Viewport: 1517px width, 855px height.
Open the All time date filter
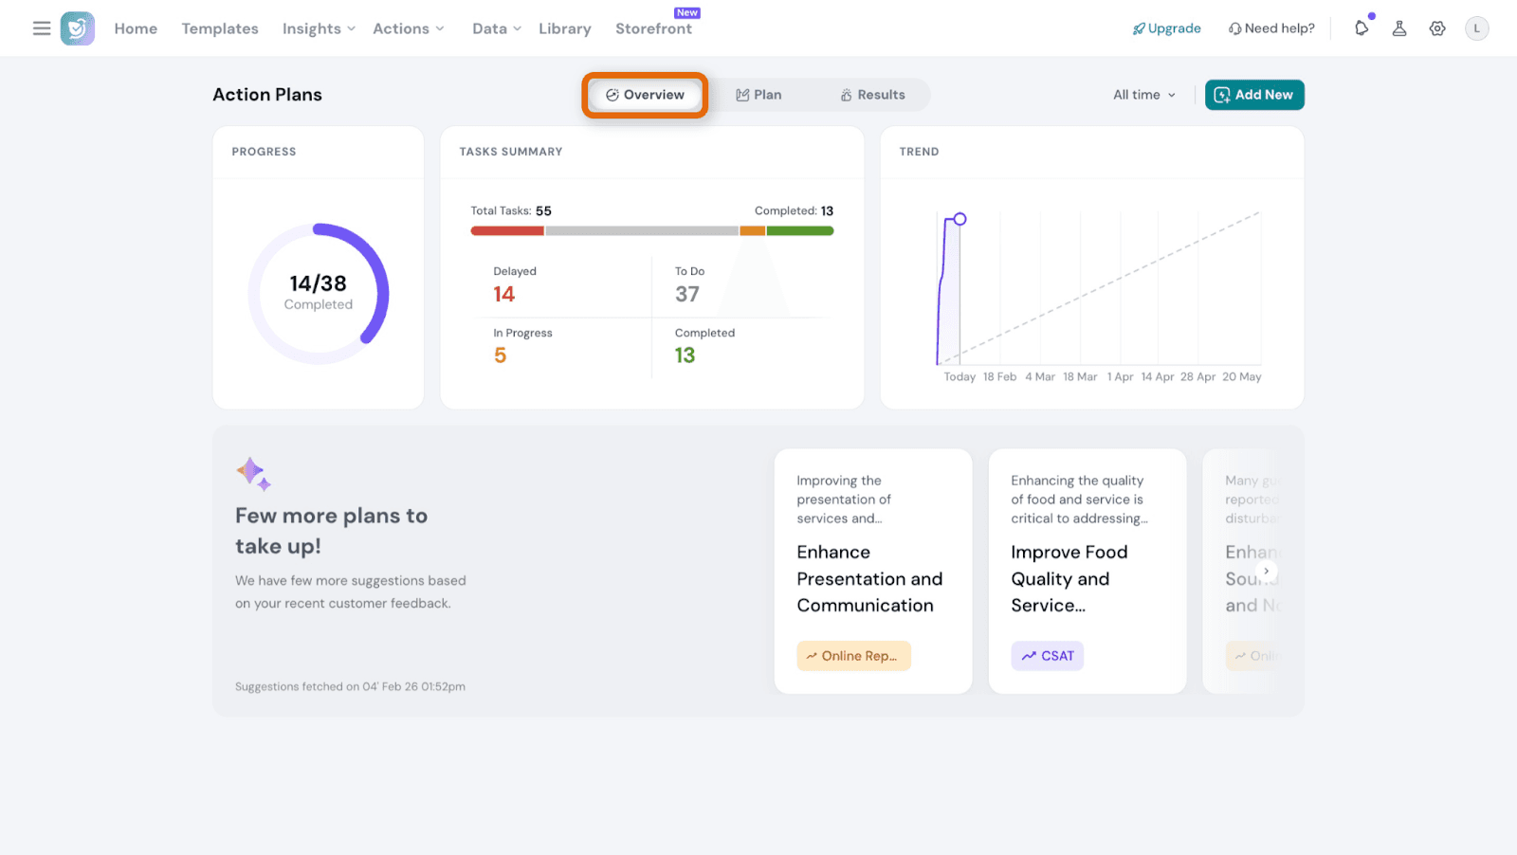coord(1144,95)
